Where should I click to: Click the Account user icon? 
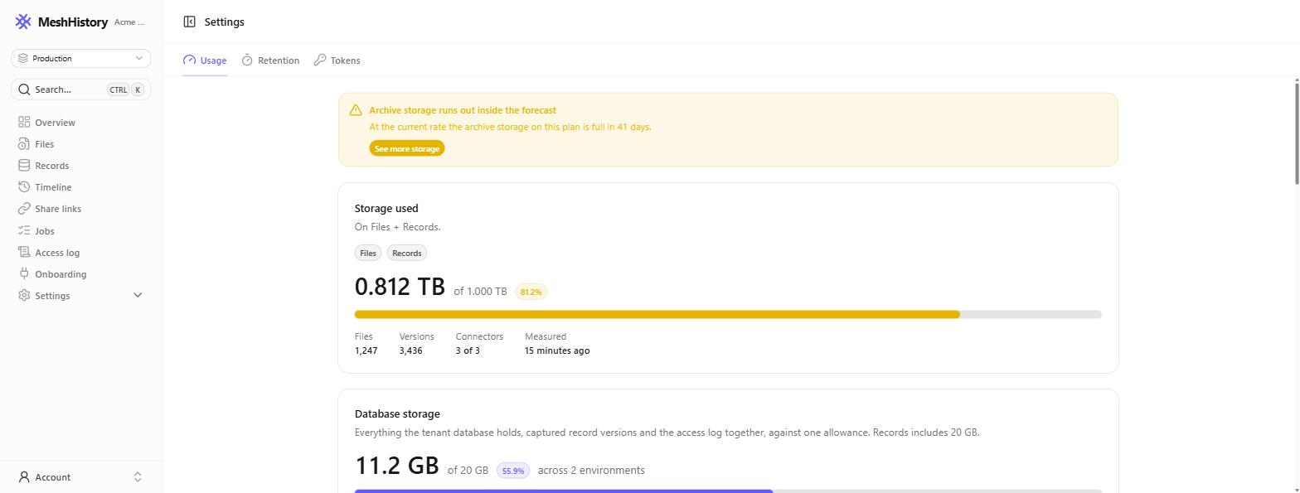[x=24, y=477]
